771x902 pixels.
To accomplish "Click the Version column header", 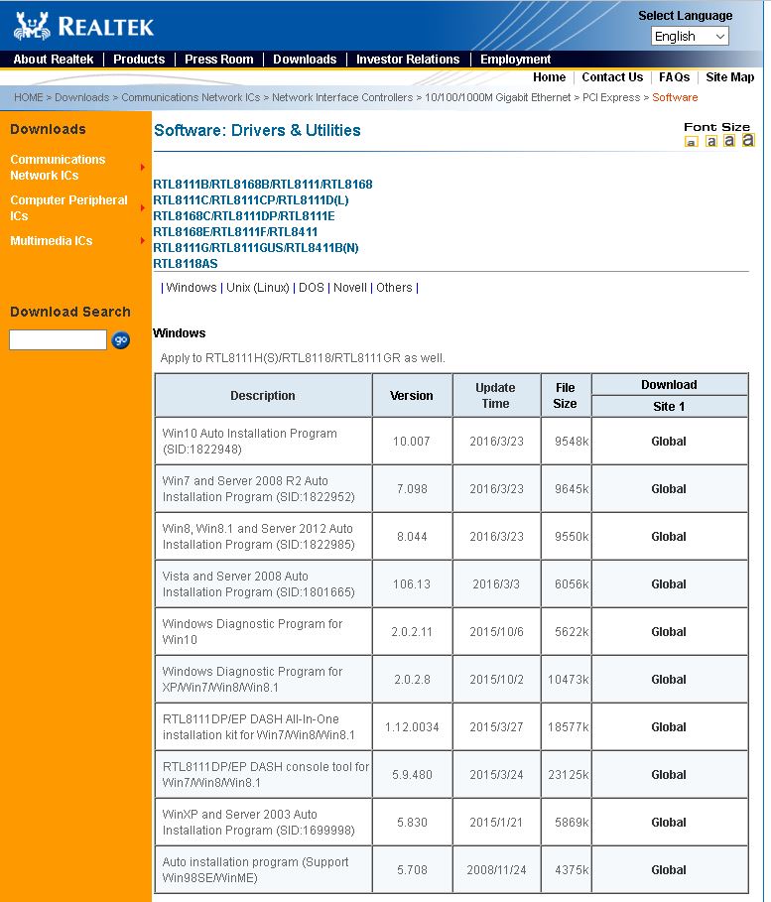I will click(x=412, y=396).
